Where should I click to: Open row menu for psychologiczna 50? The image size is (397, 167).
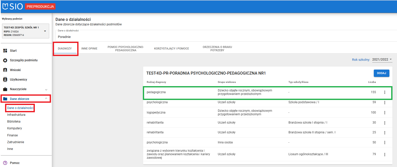[385, 143]
